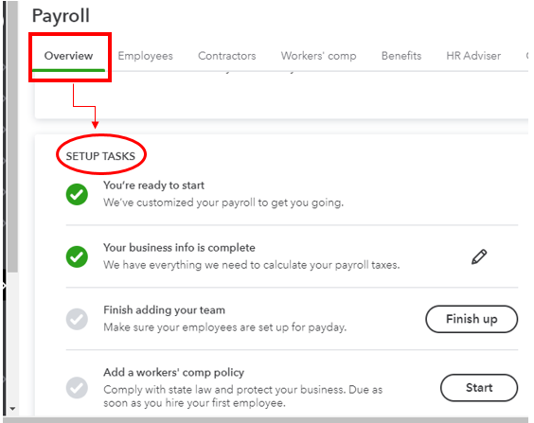Switch to the Employees tab
The height and width of the screenshot is (423, 534).
coord(146,56)
